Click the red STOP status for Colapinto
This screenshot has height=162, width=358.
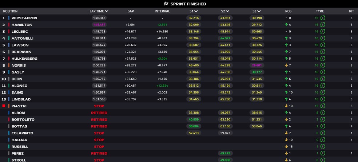tap(99, 133)
